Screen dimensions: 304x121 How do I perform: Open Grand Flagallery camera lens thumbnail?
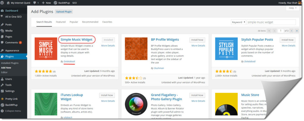coord(136,104)
